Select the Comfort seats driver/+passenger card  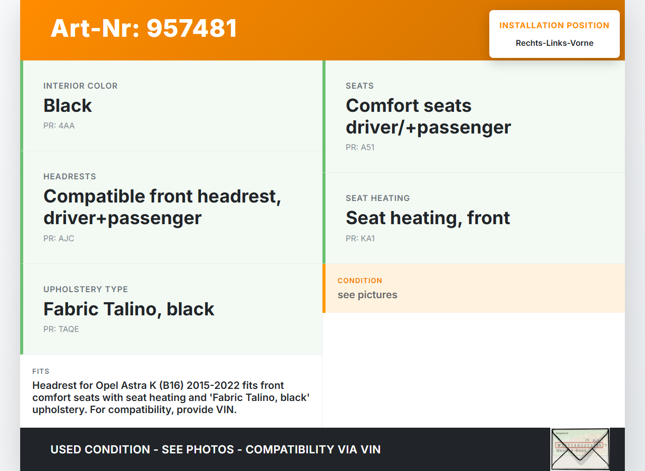[x=474, y=116]
